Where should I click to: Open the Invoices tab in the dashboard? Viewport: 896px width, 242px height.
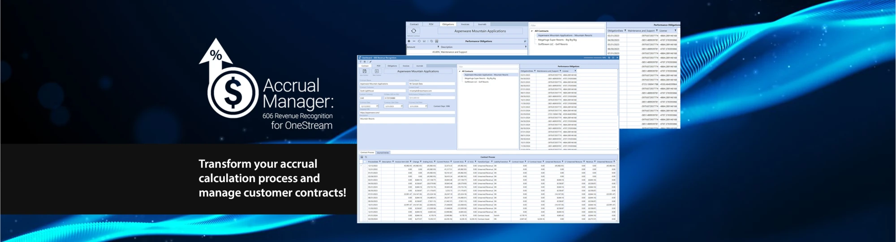406,66
